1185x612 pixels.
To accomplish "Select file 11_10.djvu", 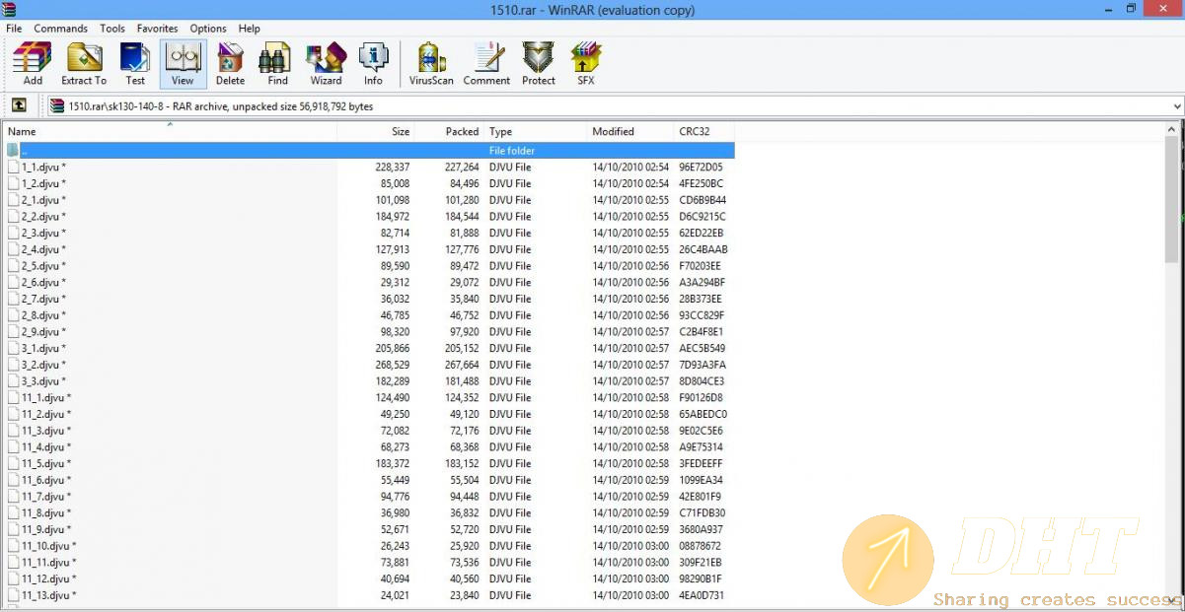I will pos(49,546).
